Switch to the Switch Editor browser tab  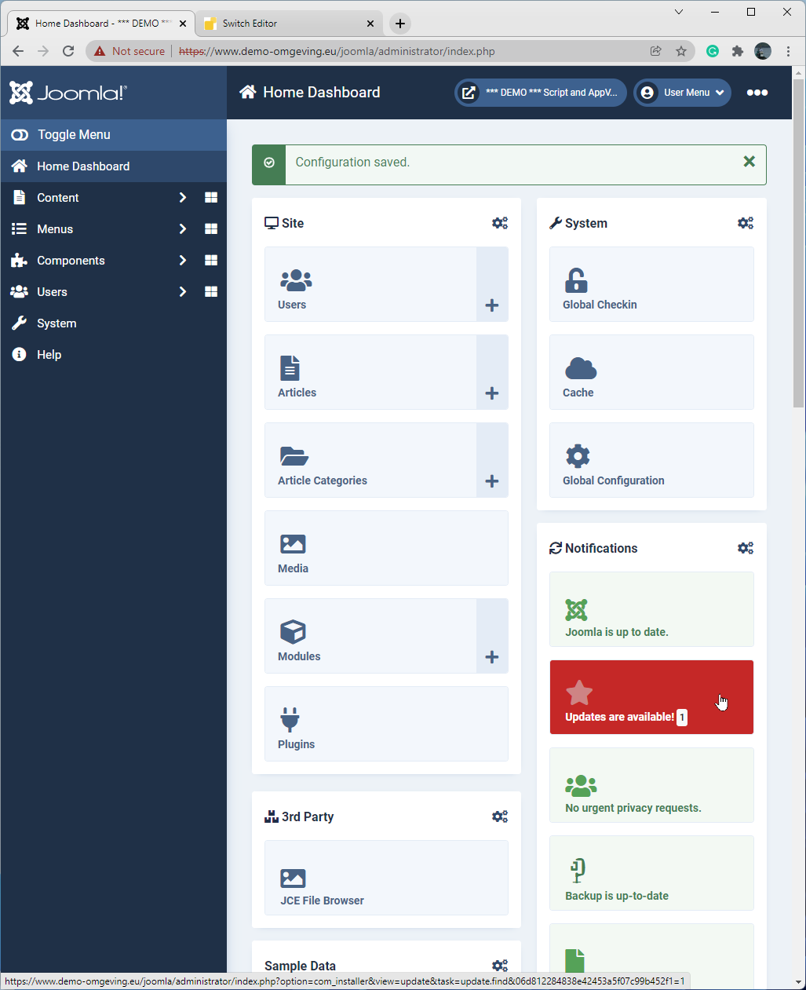tap(286, 24)
